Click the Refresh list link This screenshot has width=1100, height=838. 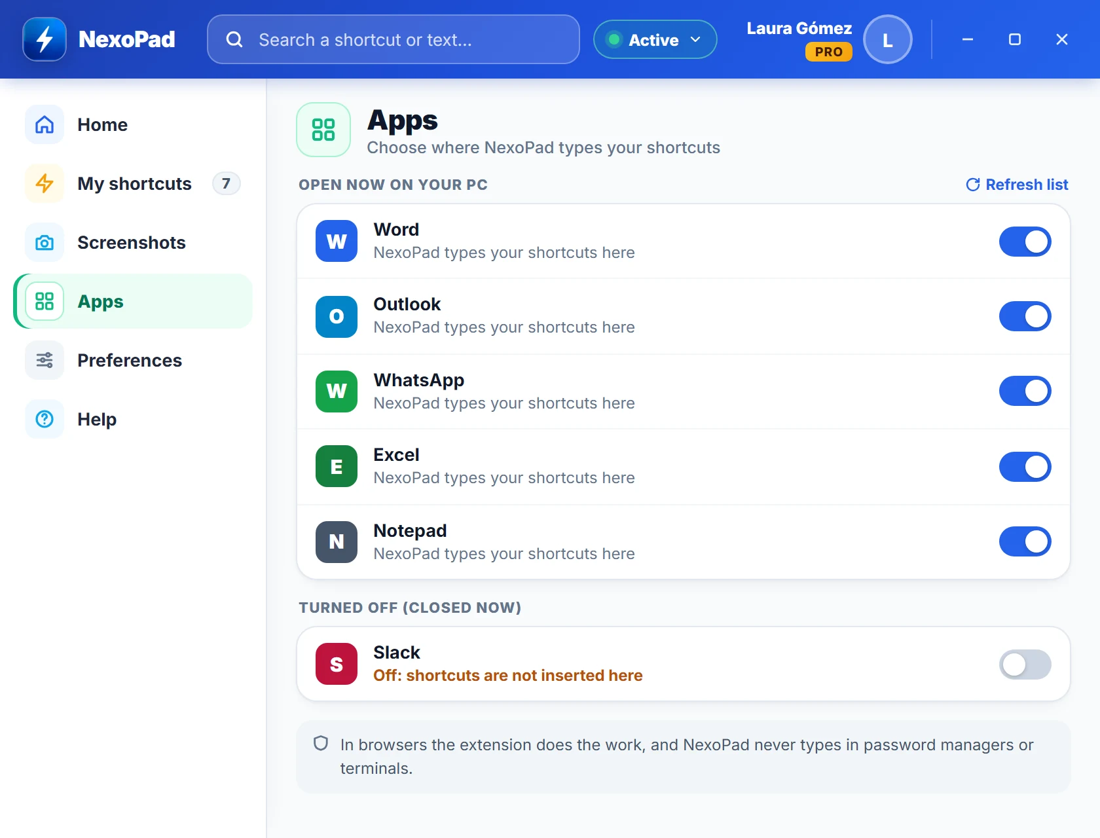1017,185
